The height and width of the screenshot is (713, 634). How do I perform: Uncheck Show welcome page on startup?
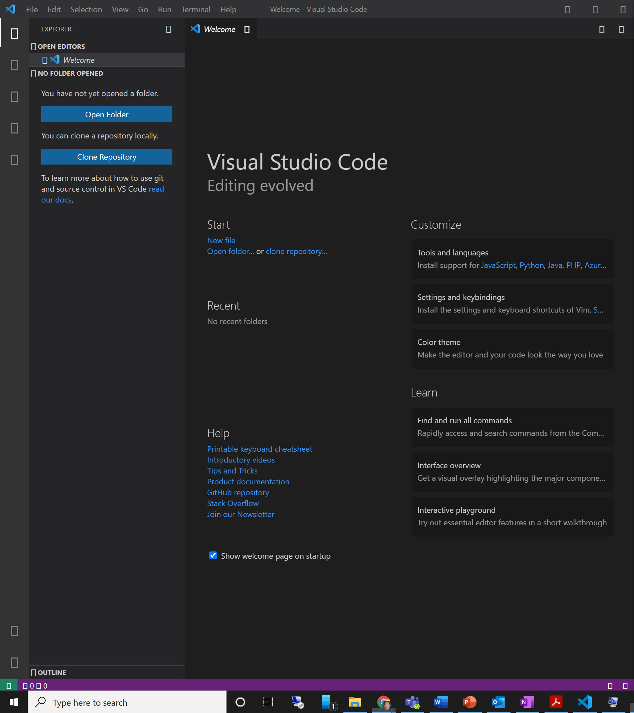tap(213, 555)
